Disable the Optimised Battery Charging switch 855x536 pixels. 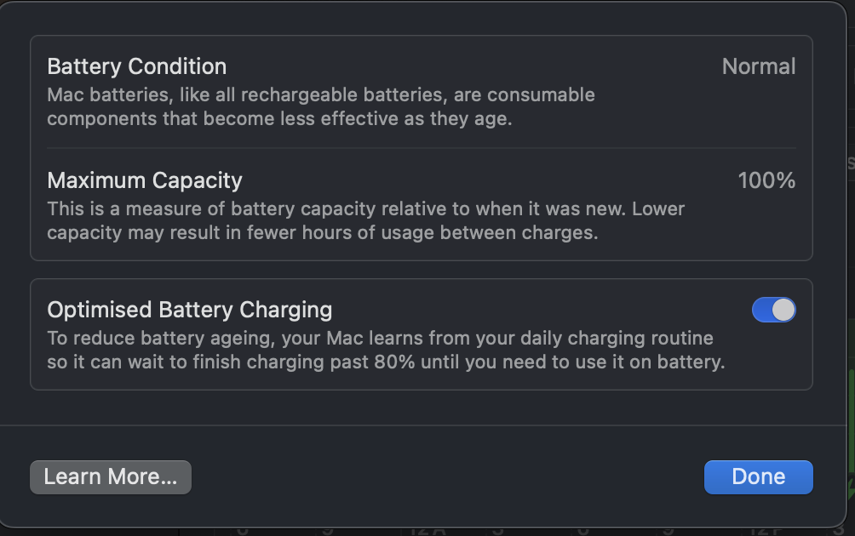click(x=773, y=310)
